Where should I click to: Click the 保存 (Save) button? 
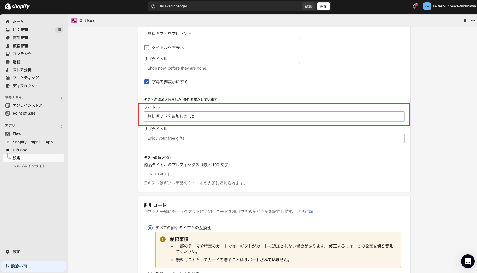pyautogui.click(x=323, y=6)
